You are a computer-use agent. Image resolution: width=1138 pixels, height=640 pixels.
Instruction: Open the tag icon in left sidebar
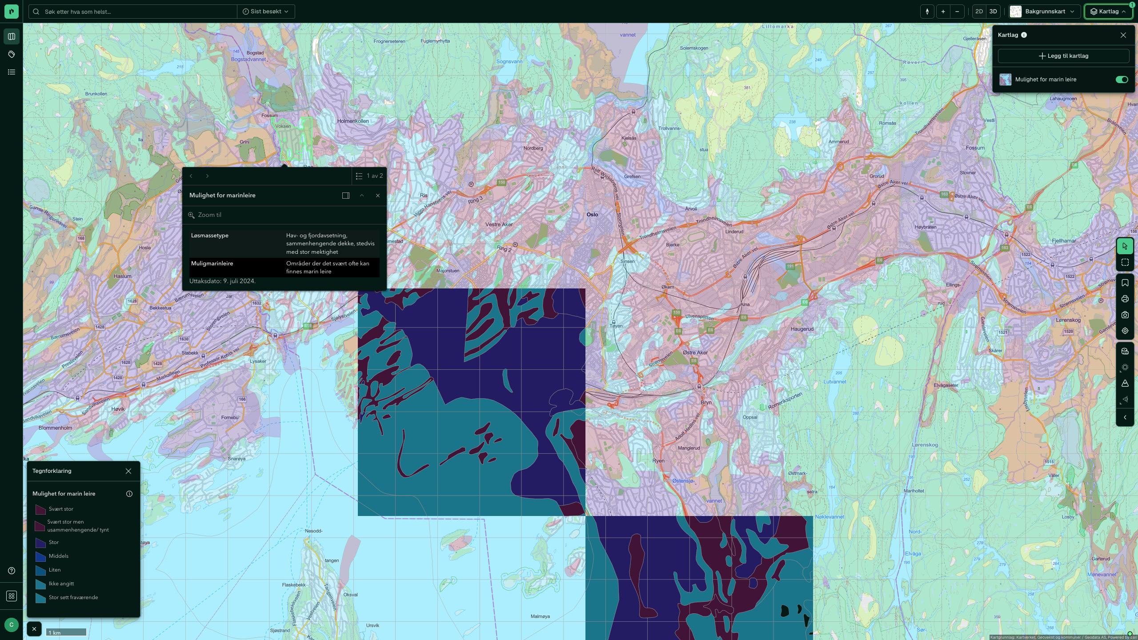[x=12, y=54]
